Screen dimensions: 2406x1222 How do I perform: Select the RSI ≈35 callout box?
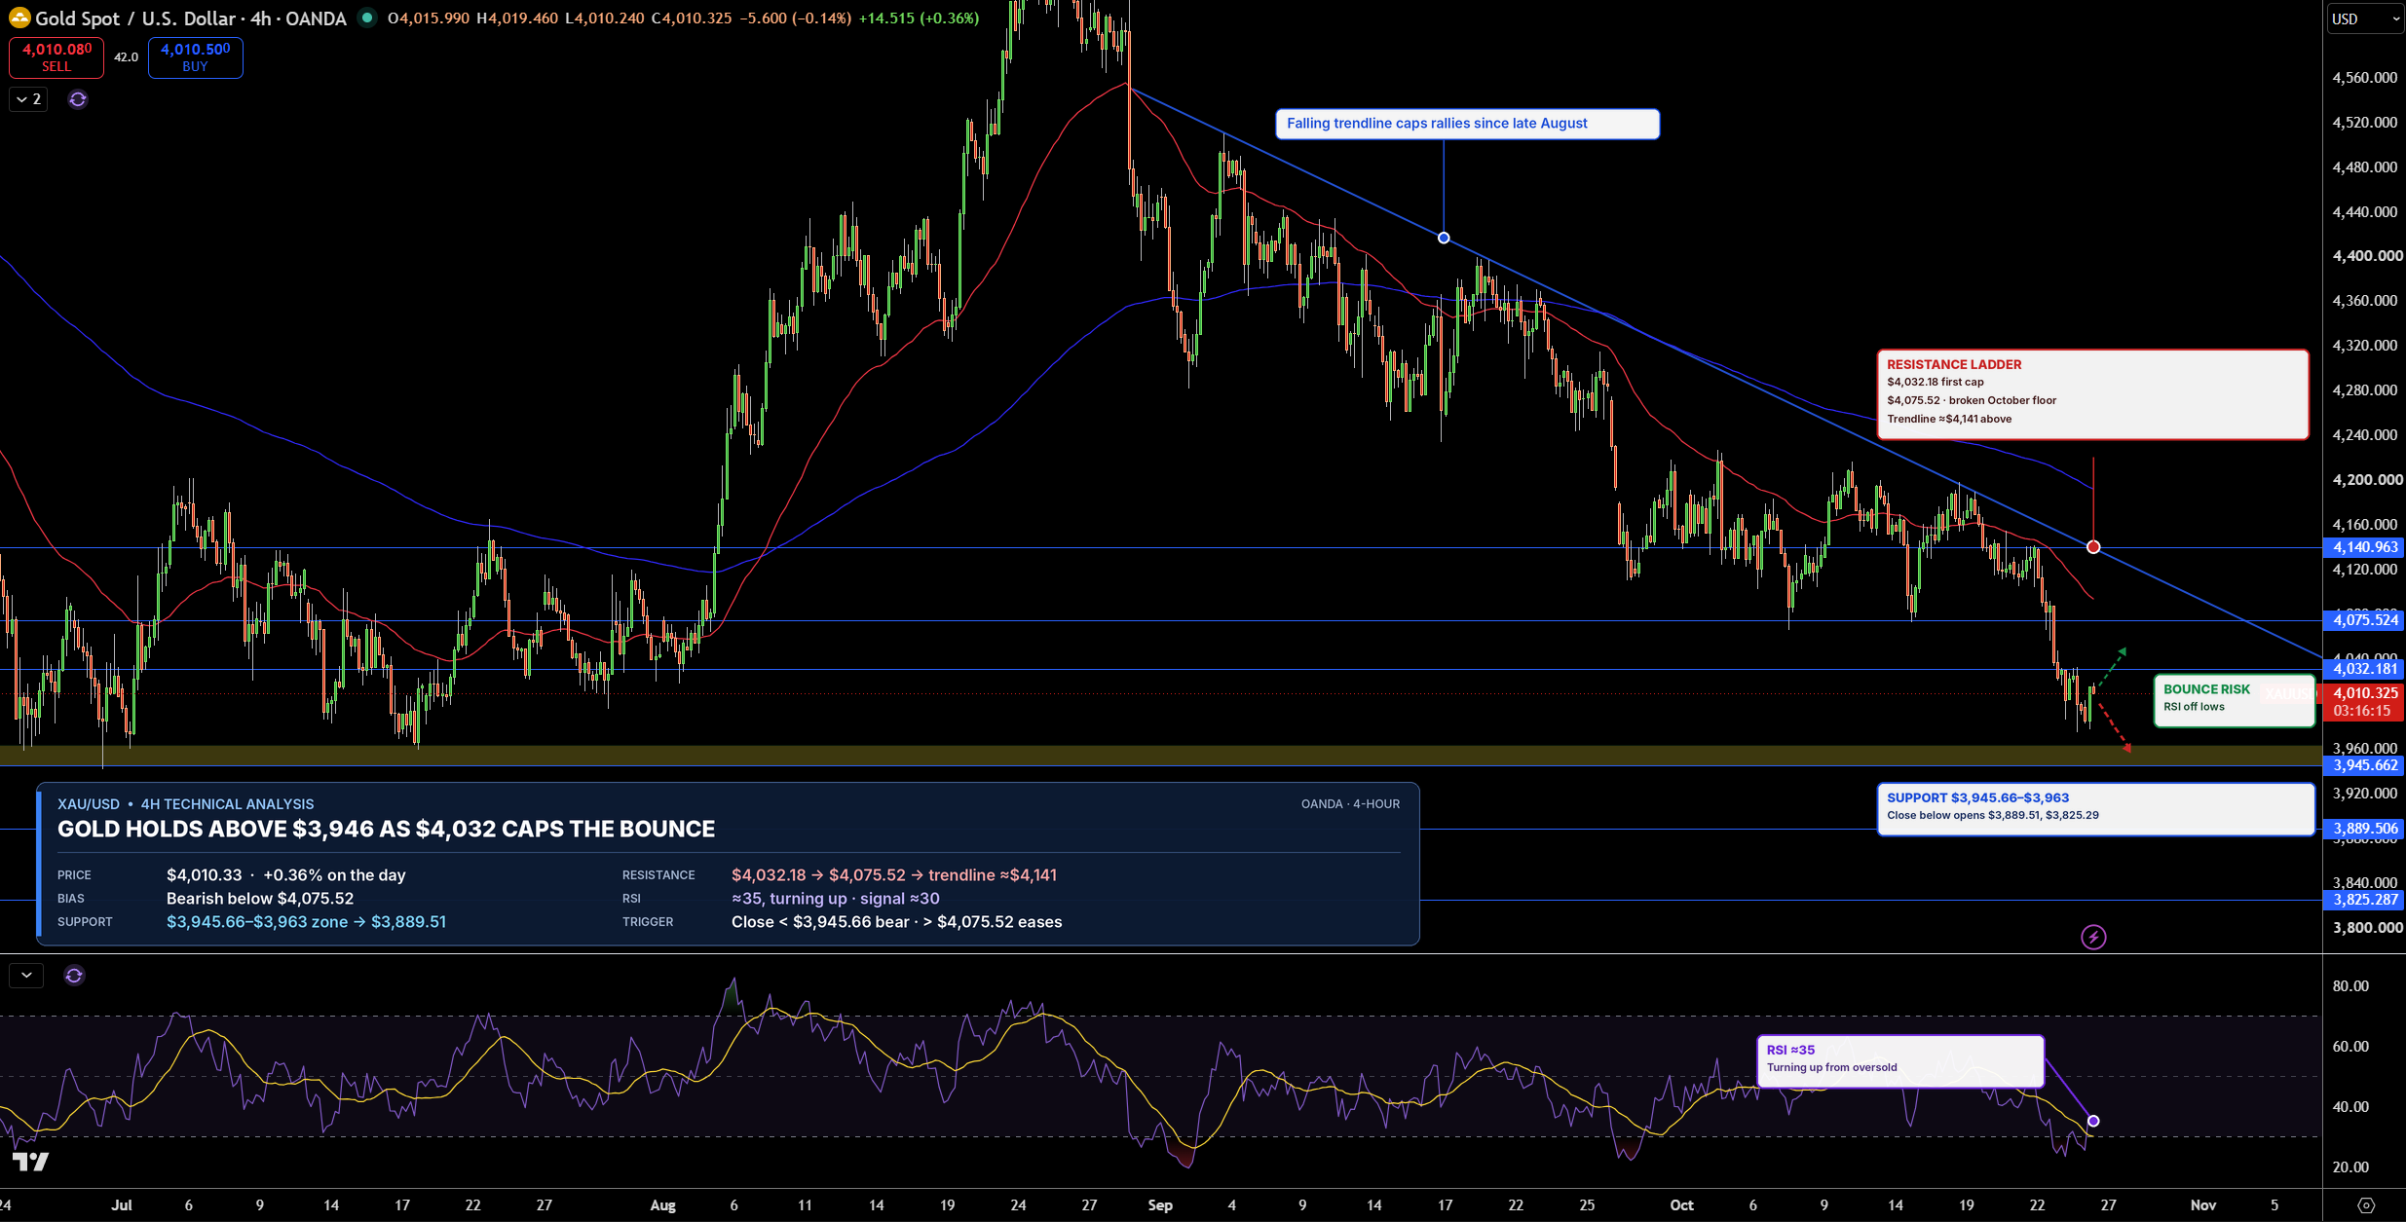[1899, 1061]
